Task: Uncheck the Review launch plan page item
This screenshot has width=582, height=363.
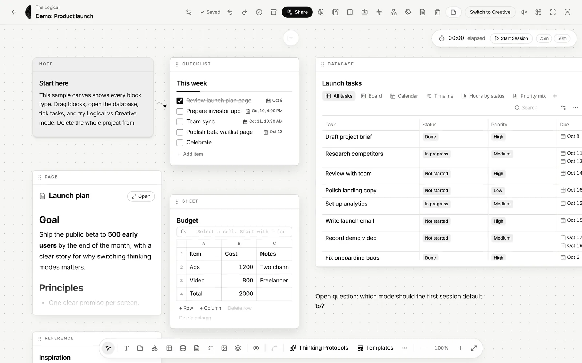Action: [180, 101]
